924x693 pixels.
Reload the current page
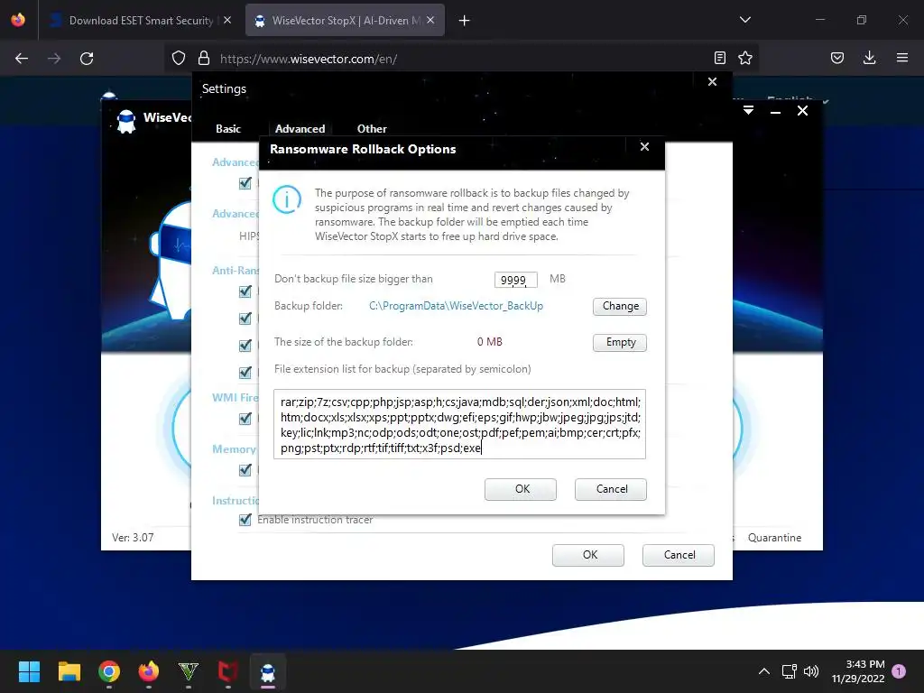click(x=87, y=59)
